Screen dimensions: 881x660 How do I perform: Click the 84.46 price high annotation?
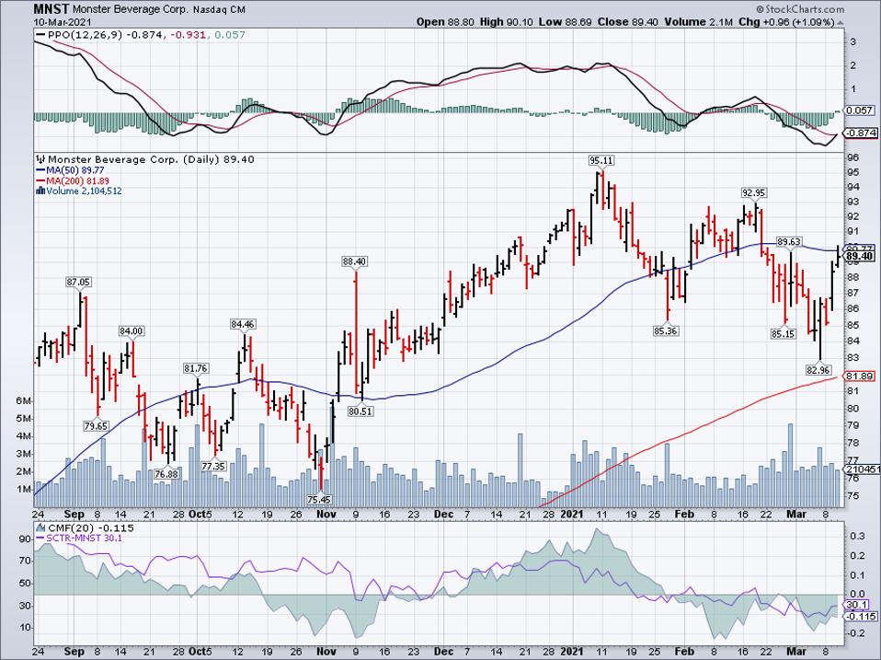[x=243, y=324]
